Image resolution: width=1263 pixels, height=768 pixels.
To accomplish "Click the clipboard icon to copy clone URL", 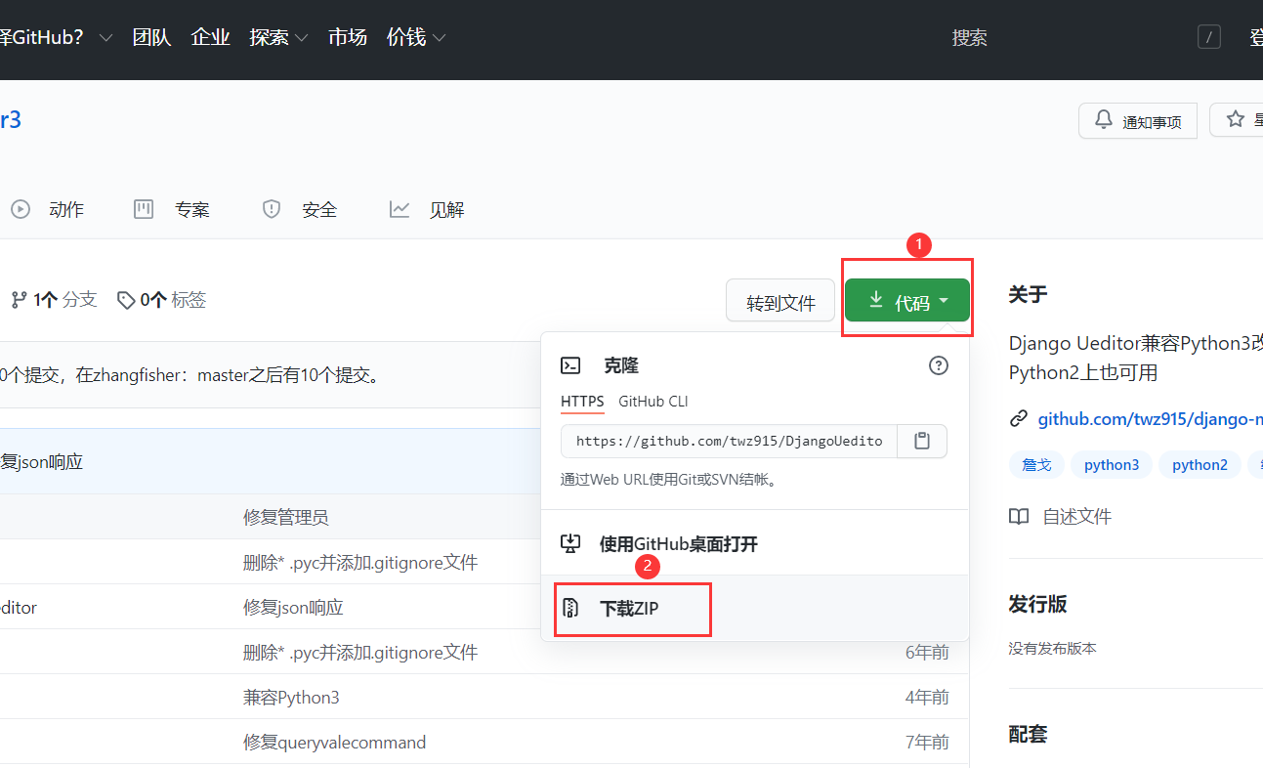I will (x=921, y=441).
